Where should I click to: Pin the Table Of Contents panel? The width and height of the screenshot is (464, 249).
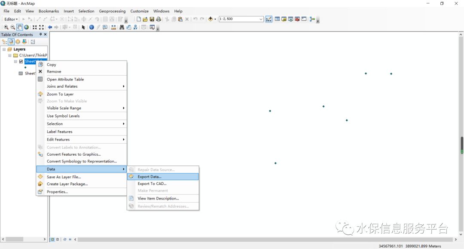pos(40,34)
